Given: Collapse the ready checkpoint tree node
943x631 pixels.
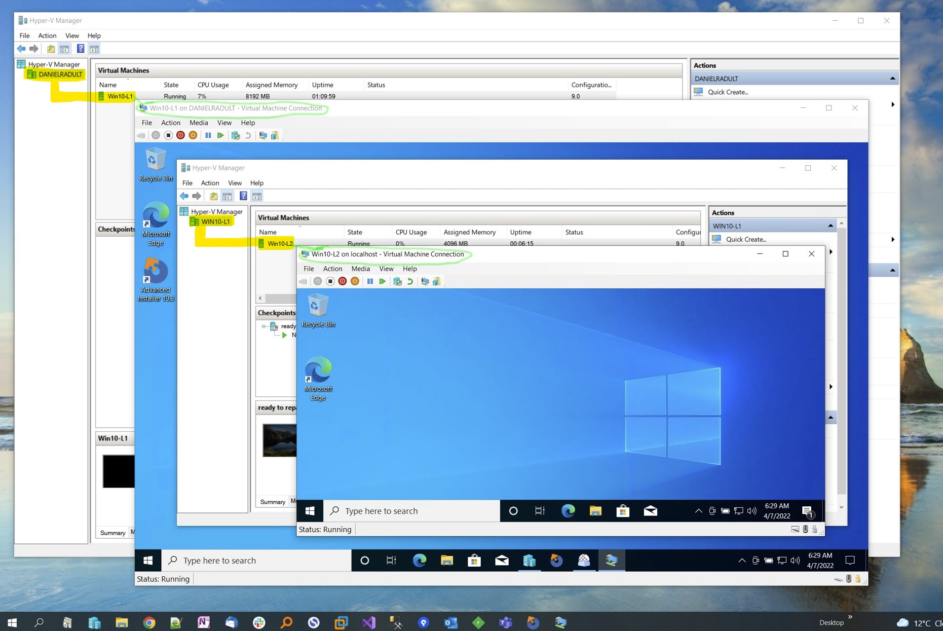Looking at the screenshot, I should coord(264,326).
